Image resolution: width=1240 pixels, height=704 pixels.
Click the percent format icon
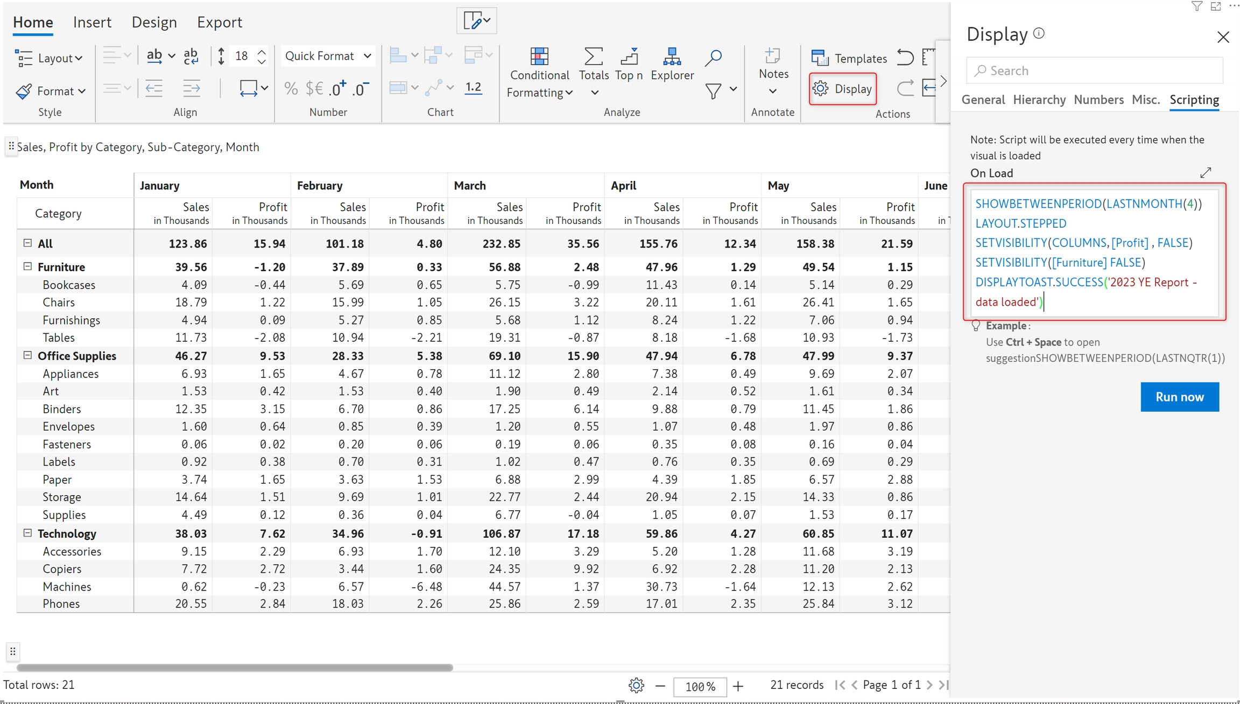(291, 89)
